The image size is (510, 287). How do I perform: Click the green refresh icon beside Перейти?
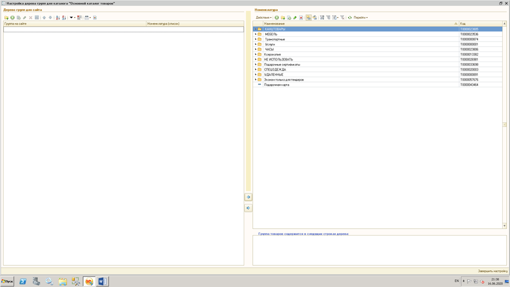tap(350, 18)
